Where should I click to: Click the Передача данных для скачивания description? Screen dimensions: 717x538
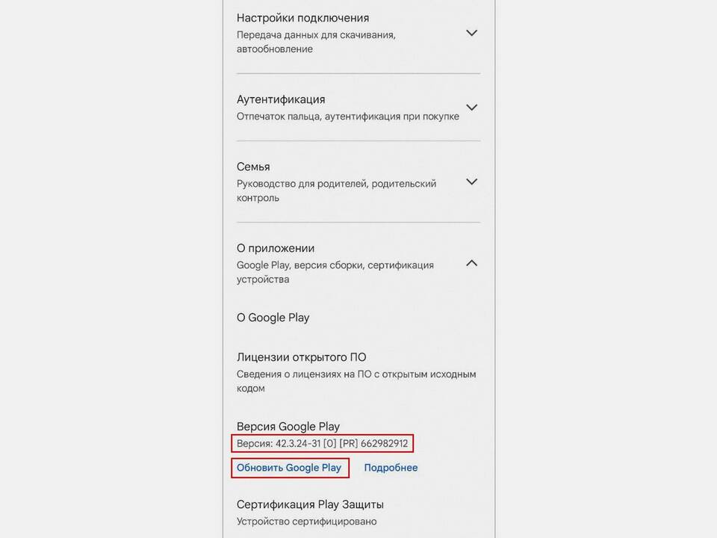316,42
